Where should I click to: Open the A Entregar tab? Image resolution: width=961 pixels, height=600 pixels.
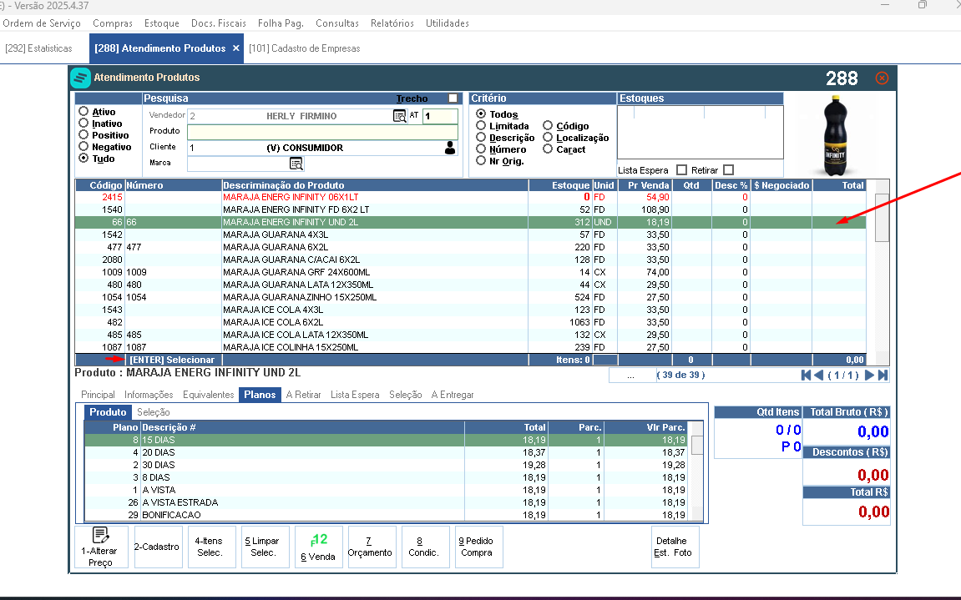click(453, 395)
